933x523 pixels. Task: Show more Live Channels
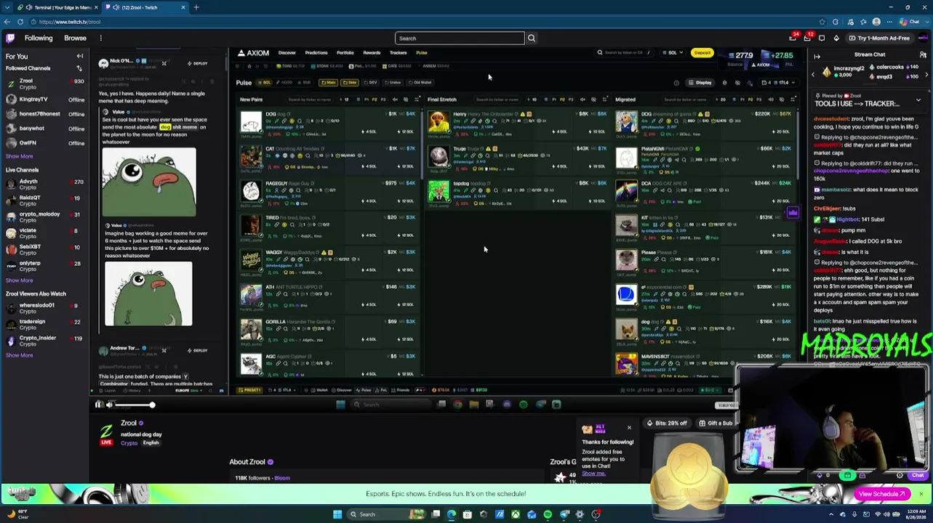pos(20,280)
